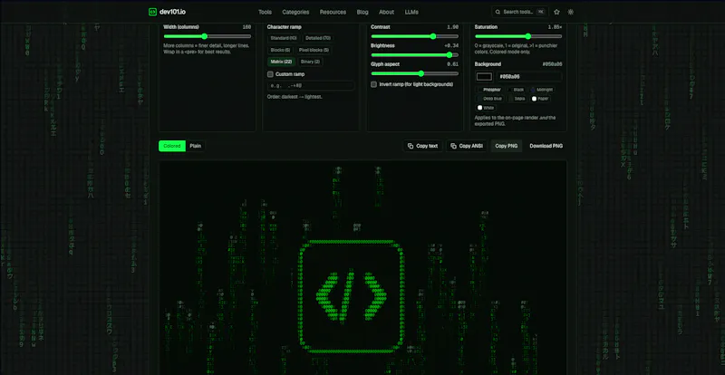Select the Standard (10) character ramp

click(x=284, y=38)
